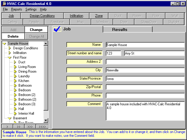Screen dimensions: 187x140
Task: Click the quadruple arrow expand-level button
Action: (42, 127)
